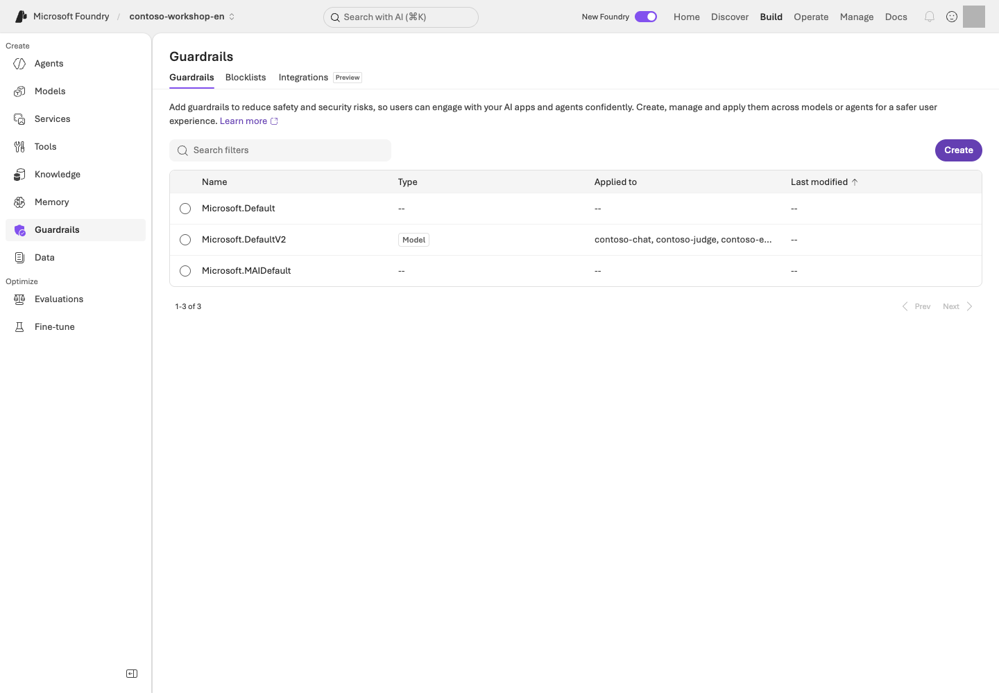The height and width of the screenshot is (693, 999).
Task: Open the Models sidebar icon
Action: [x=19, y=91]
